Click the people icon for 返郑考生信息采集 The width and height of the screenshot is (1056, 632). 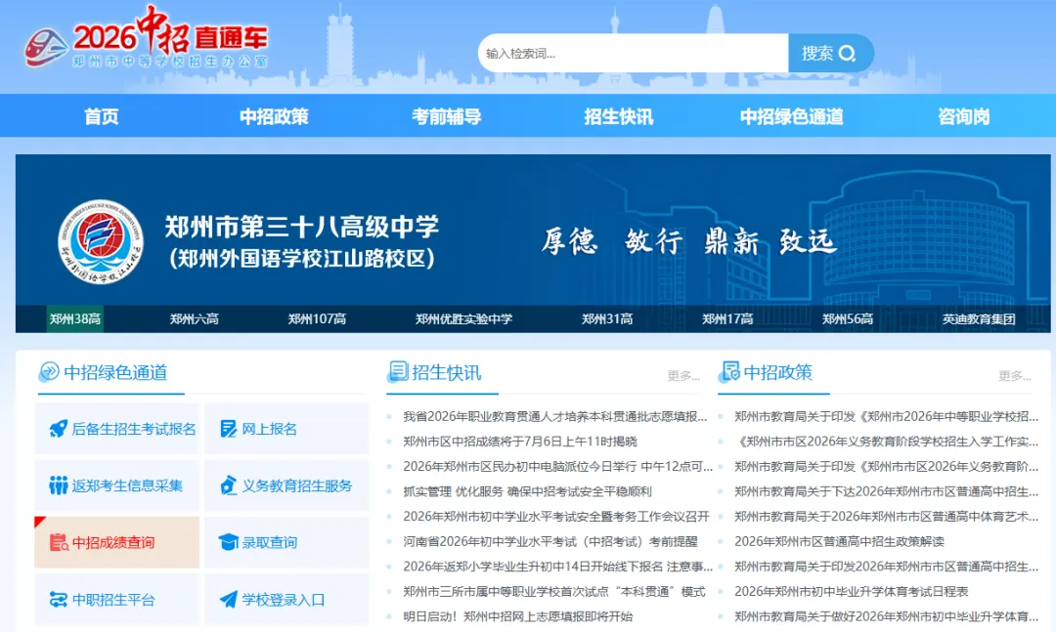click(x=58, y=485)
